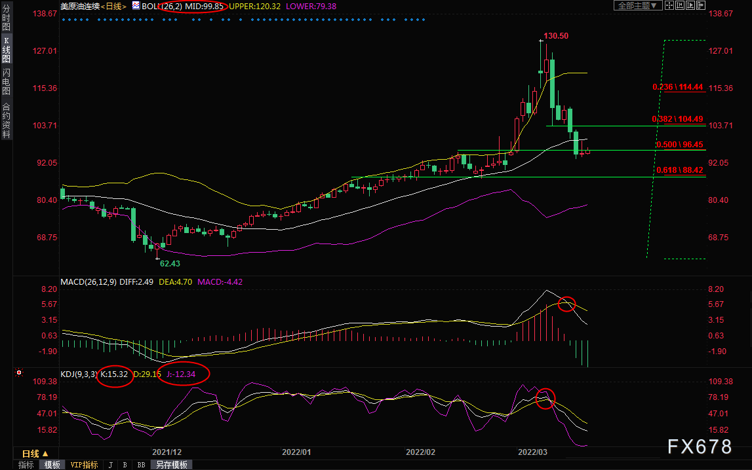Click the J template button
The image size is (752, 470).
point(111,465)
